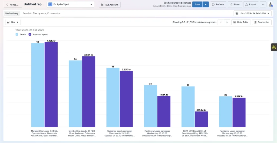Click the Untitled report title

coord(34,4)
